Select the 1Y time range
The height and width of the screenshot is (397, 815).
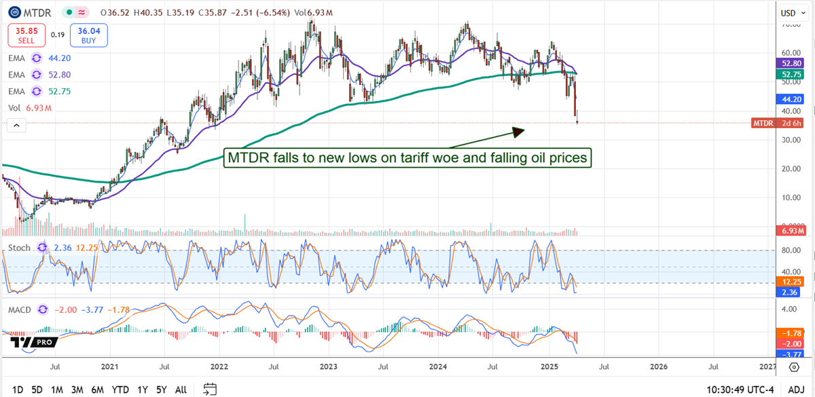(142, 390)
